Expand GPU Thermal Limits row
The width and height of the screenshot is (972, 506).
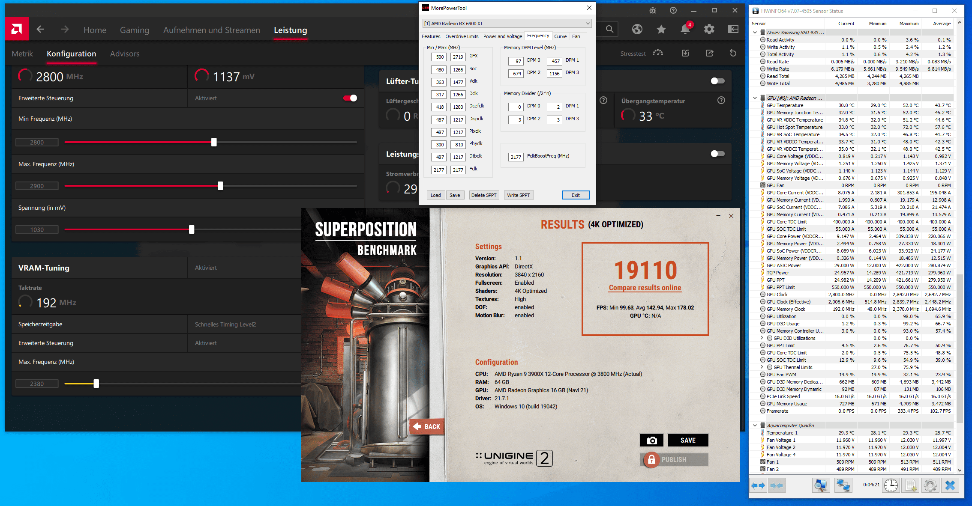point(762,367)
